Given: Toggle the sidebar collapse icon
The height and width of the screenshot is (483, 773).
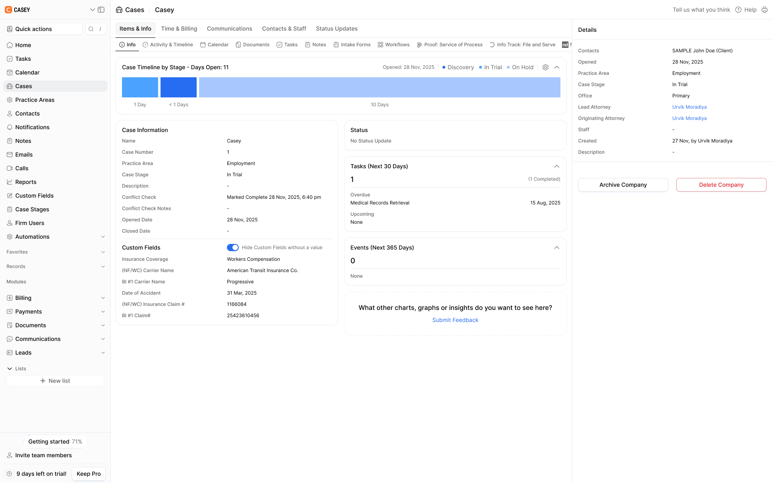Looking at the screenshot, I should coord(101,10).
